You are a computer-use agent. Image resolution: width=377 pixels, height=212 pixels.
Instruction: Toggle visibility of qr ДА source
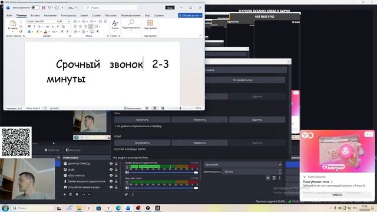pos(111,170)
